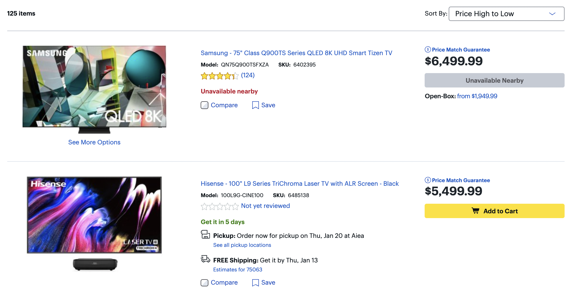Viewport: 576px width, 293px height.
Task: Check the Compare box for Hisense TV
Action: pos(205,283)
